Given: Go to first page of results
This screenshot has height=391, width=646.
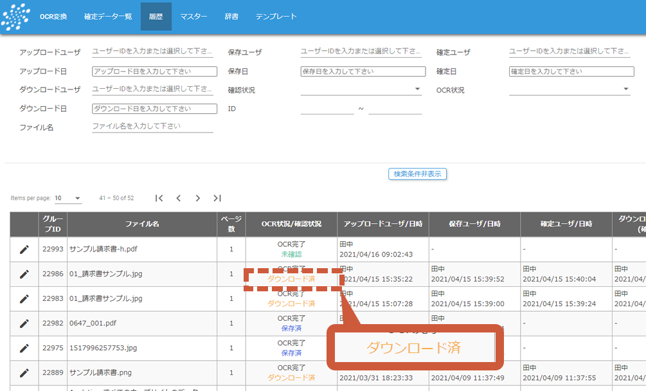Looking at the screenshot, I should [x=159, y=198].
